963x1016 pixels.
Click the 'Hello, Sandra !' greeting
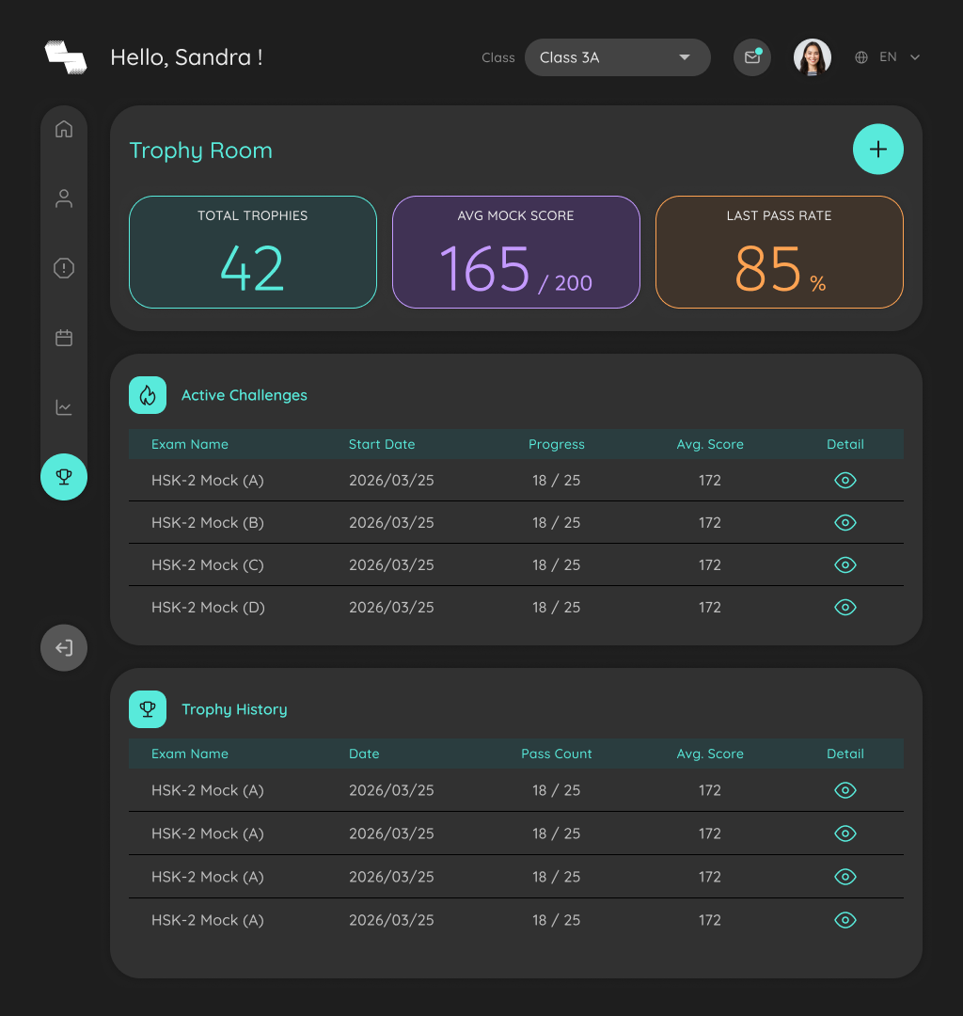186,57
